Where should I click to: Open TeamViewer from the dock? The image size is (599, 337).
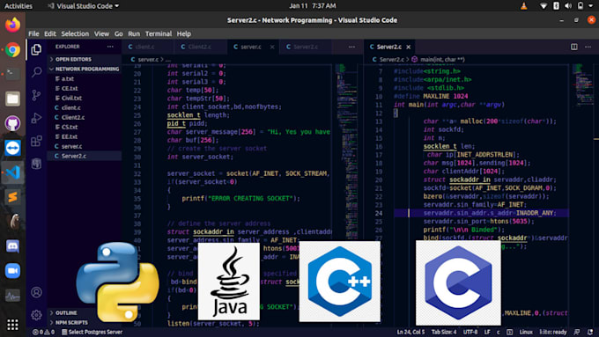tap(12, 148)
